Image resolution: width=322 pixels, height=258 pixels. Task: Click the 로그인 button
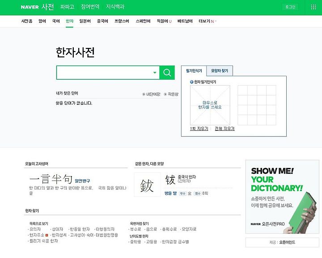290,7
